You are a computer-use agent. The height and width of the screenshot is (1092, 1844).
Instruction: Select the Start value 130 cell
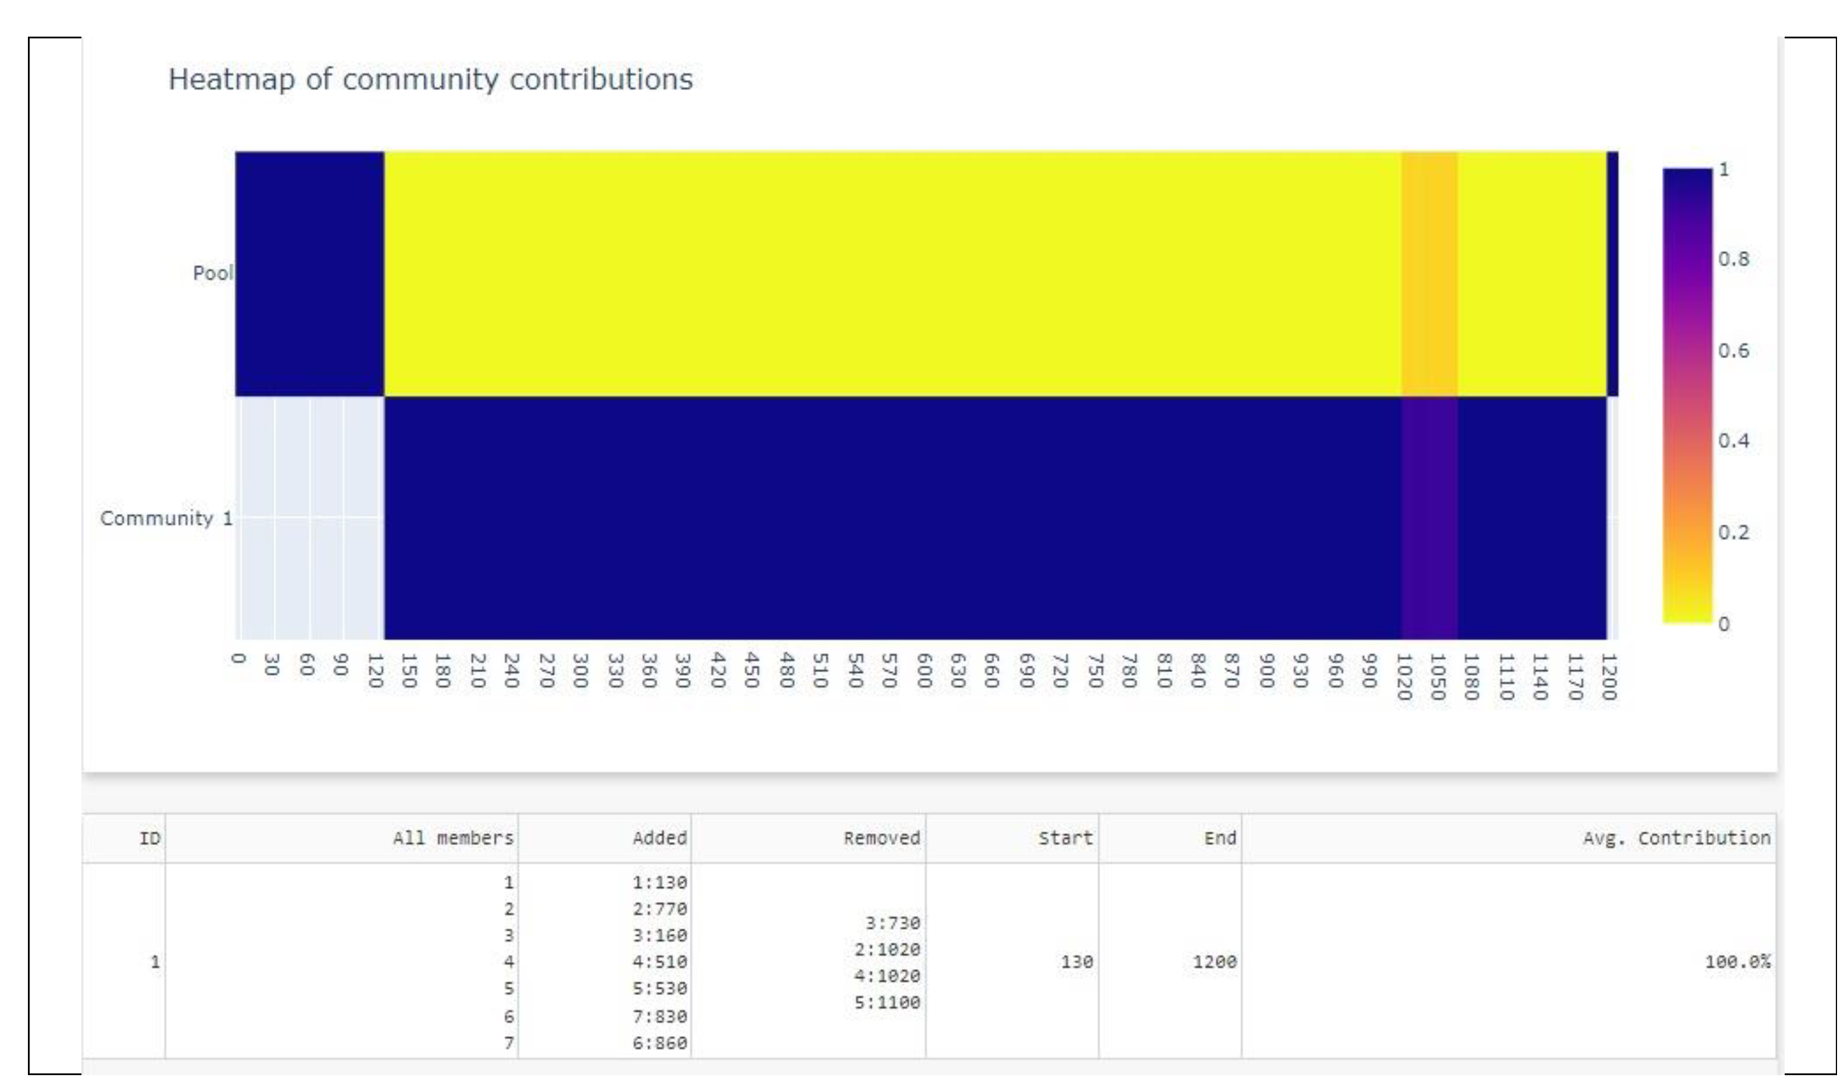coord(1076,962)
